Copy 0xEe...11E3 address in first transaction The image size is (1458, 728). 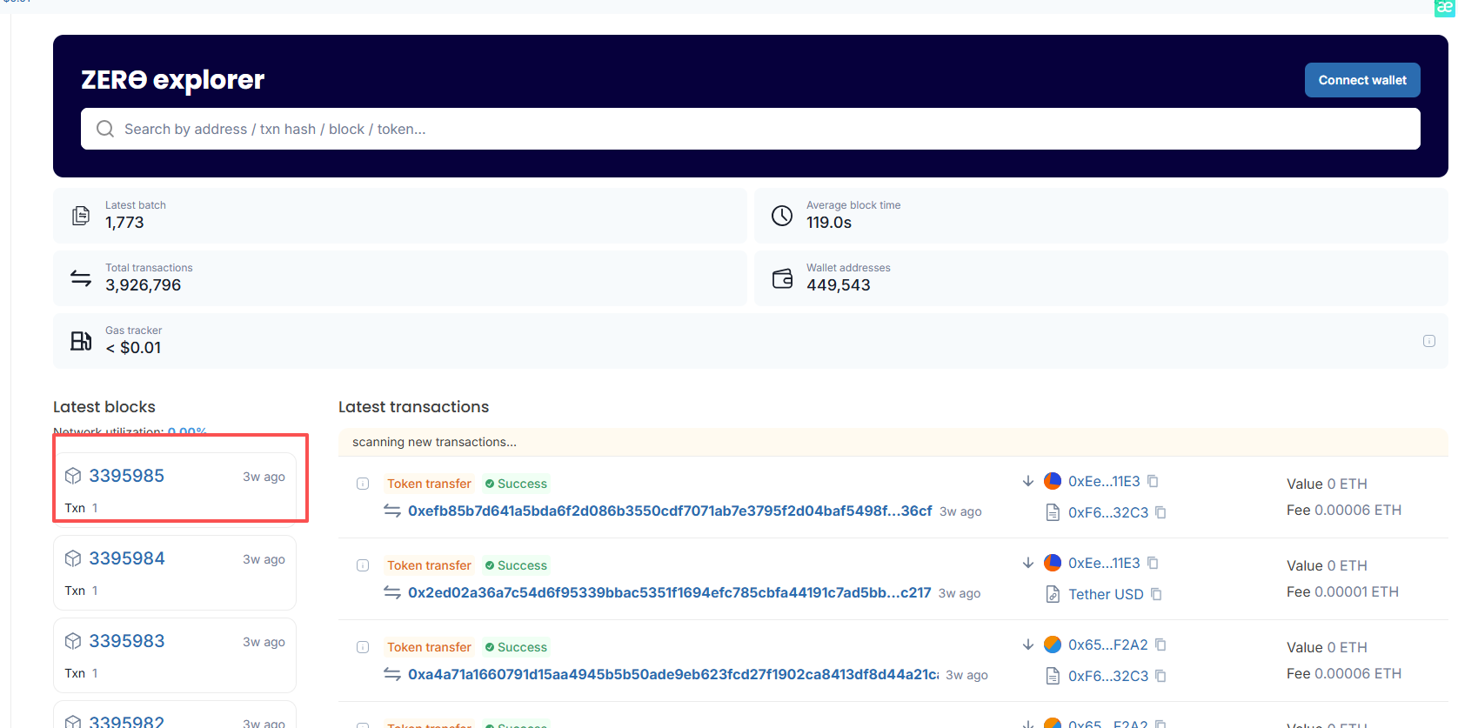click(1153, 481)
